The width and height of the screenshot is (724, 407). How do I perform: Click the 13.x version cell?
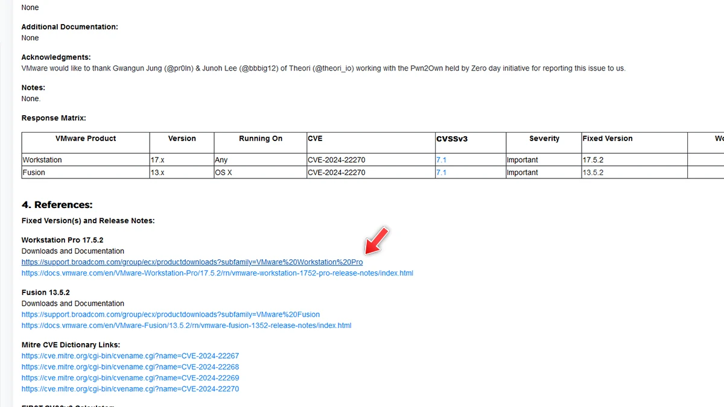(182, 172)
